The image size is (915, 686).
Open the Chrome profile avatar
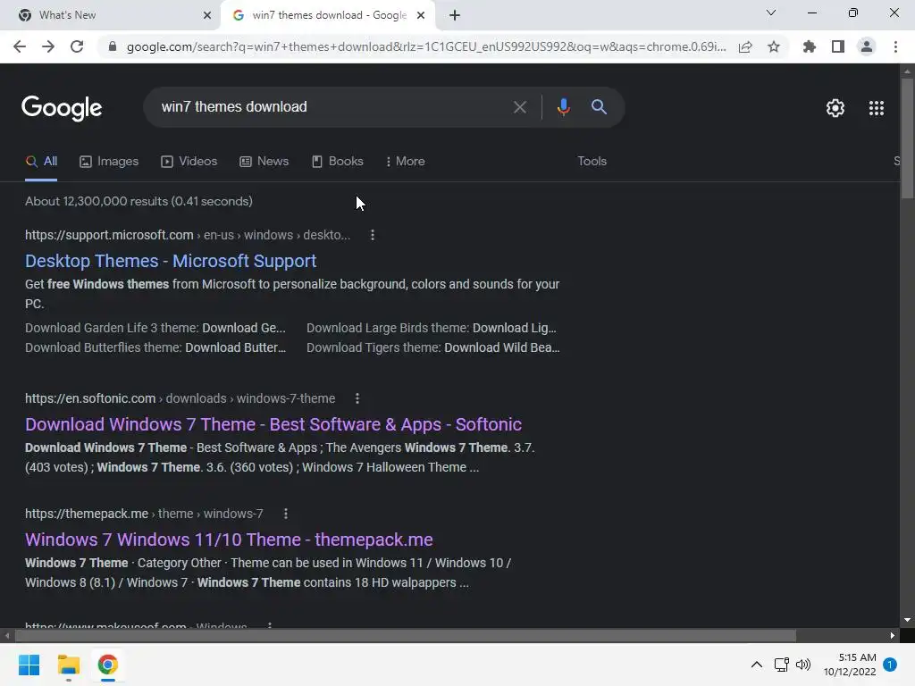[867, 46]
